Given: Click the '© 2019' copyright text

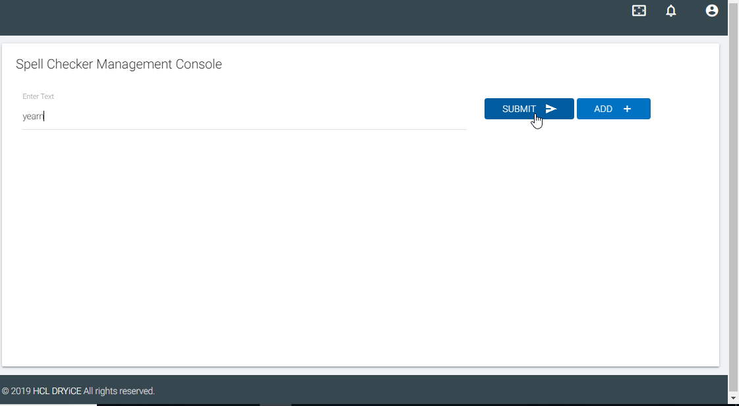Looking at the screenshot, I should point(16,391).
